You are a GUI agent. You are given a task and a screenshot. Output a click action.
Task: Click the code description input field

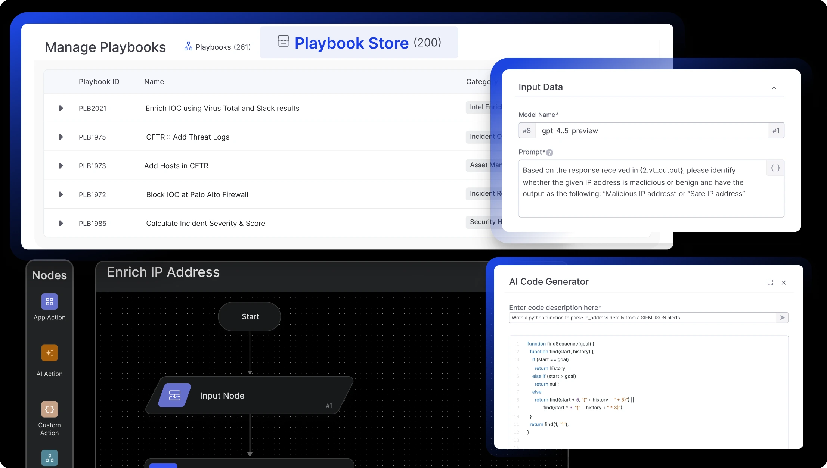642,318
